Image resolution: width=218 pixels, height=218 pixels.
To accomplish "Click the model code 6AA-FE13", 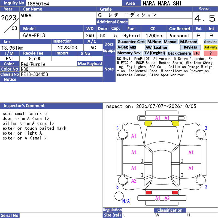I will 34,35.
